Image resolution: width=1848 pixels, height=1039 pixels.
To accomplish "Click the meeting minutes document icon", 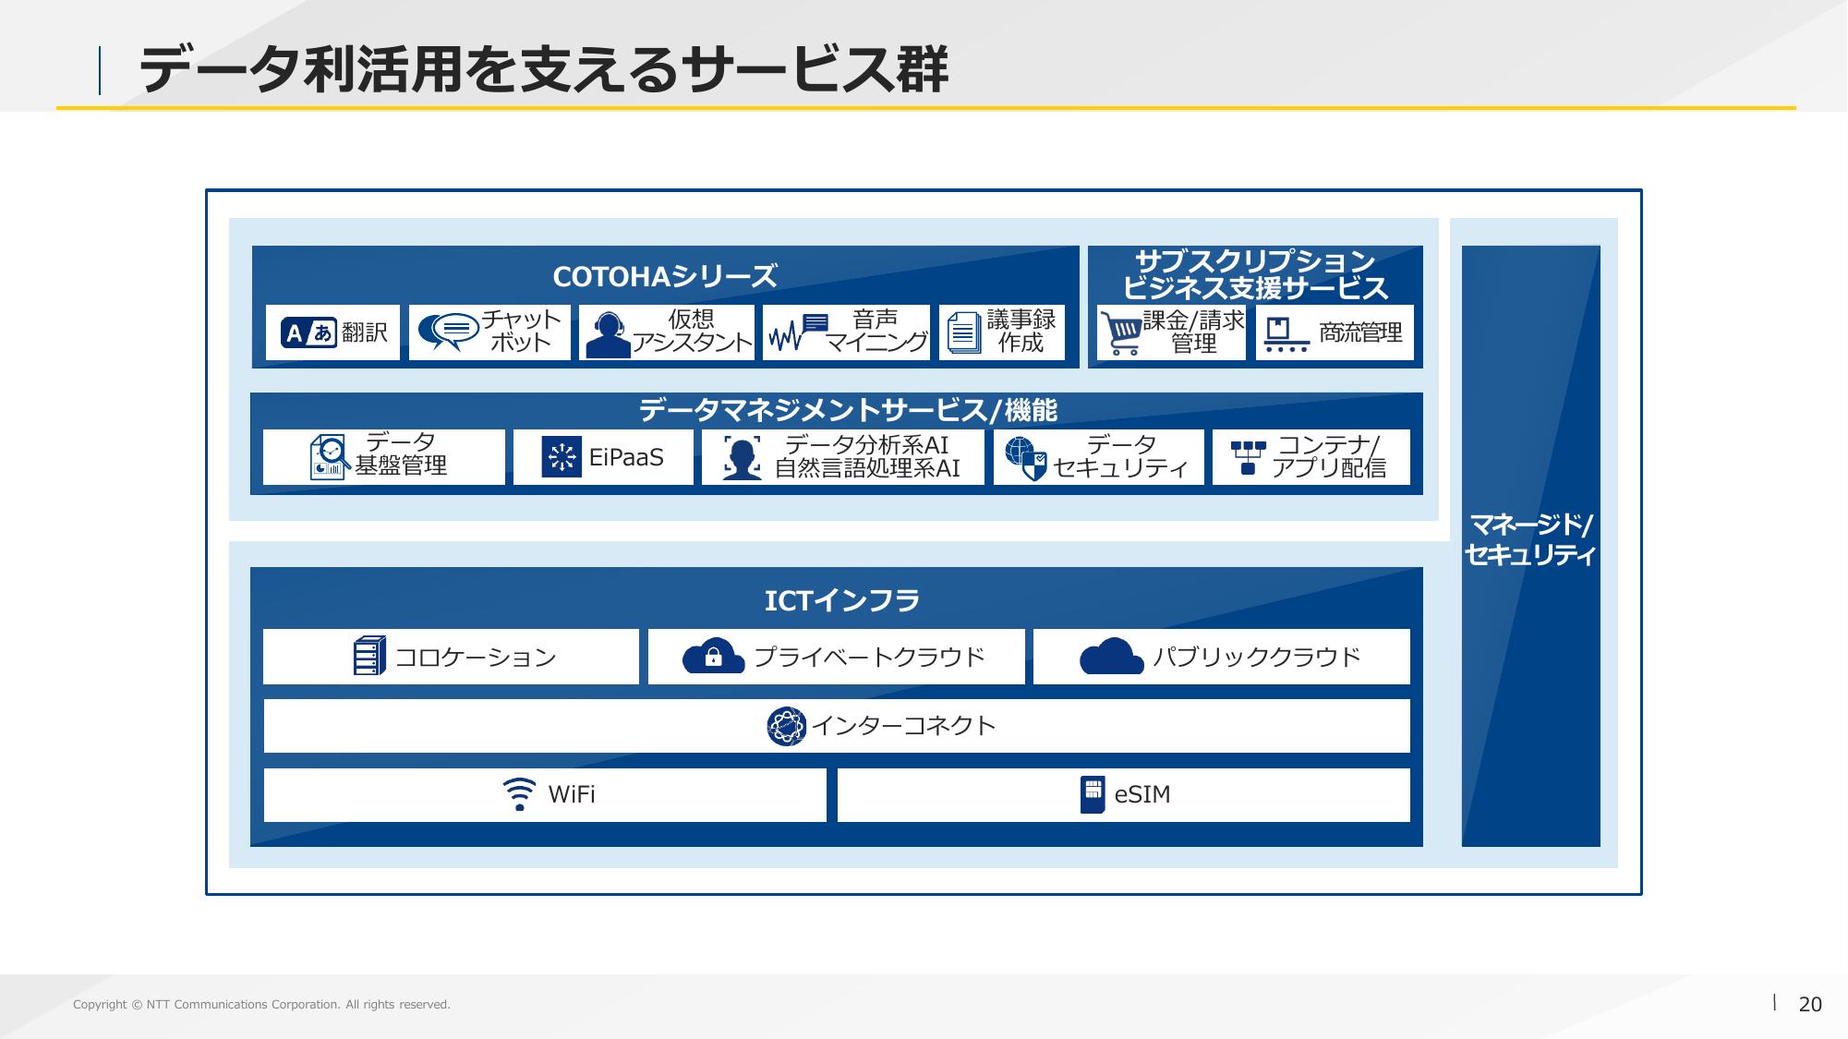I will [x=965, y=332].
